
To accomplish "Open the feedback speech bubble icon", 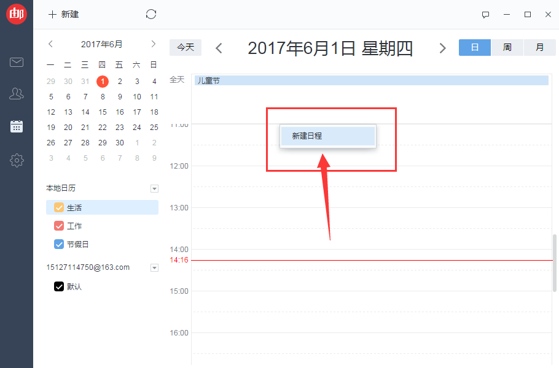I will tap(485, 14).
